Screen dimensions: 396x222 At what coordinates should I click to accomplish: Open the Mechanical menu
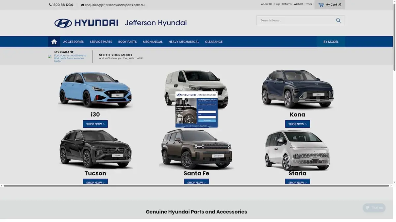tap(152, 42)
